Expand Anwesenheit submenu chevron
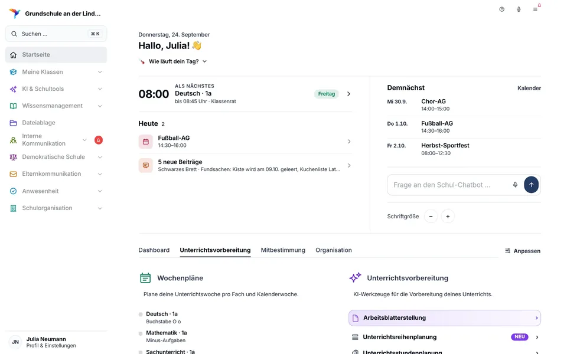567x354 pixels. pyautogui.click(x=100, y=191)
